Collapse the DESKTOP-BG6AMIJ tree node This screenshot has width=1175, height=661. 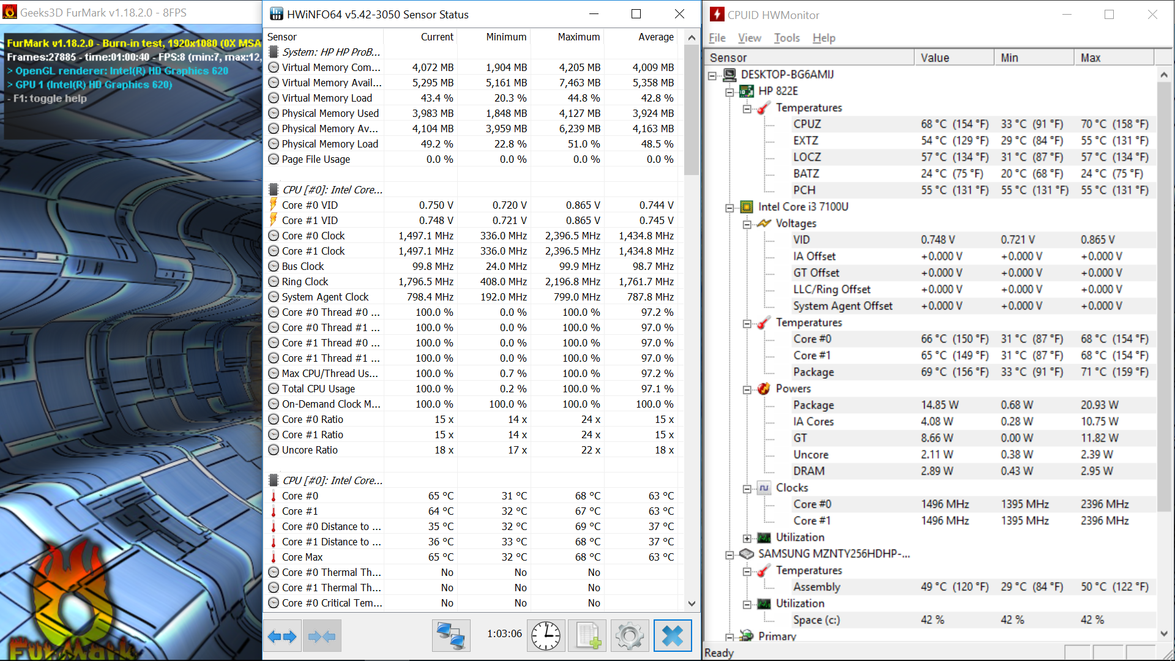point(712,76)
